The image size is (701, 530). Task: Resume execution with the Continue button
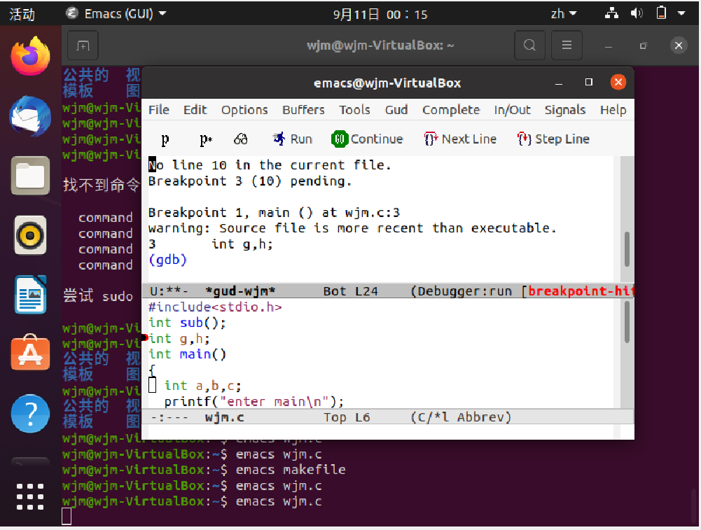pos(367,139)
